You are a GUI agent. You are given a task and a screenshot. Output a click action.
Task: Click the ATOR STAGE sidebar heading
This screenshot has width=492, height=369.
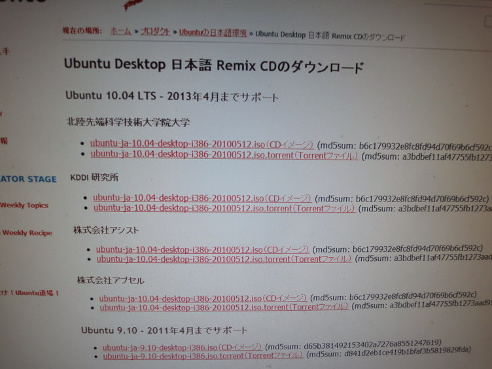29,179
